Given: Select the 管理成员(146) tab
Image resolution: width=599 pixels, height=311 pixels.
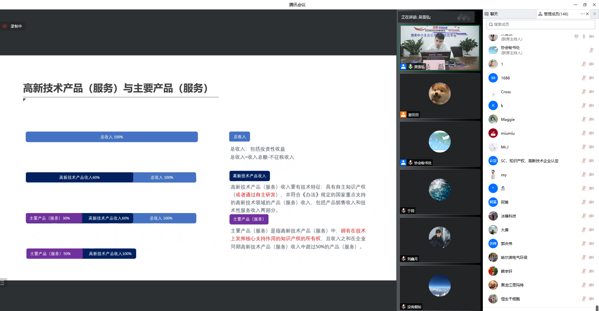Looking at the screenshot, I should point(556,14).
